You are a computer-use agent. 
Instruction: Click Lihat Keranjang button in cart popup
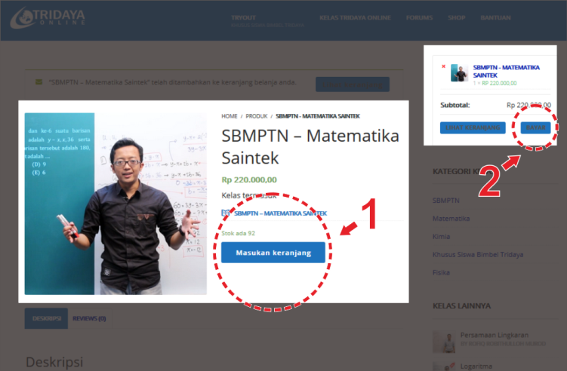(x=472, y=127)
